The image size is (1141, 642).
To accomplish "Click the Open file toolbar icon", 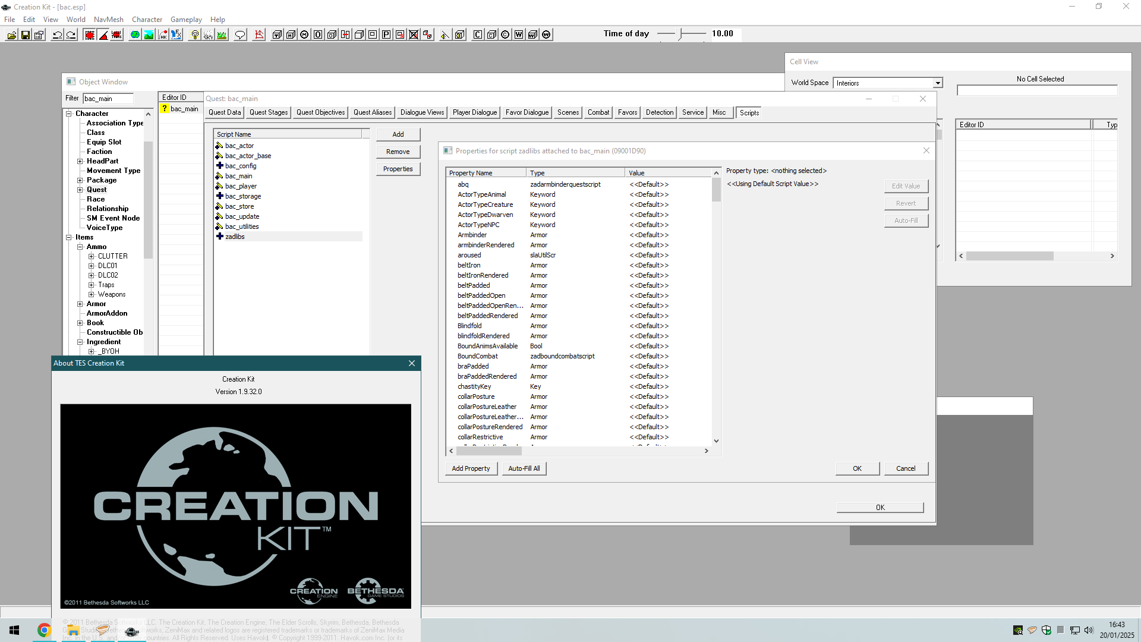I will tap(12, 35).
